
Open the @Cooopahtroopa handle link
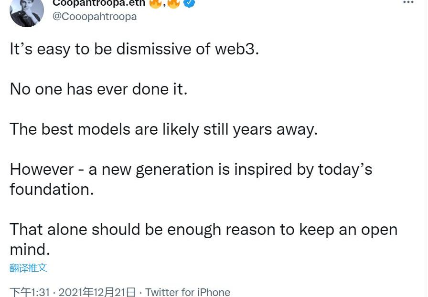pos(94,16)
